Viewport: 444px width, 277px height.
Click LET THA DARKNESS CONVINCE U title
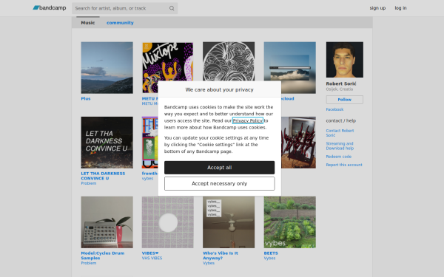[x=103, y=176]
